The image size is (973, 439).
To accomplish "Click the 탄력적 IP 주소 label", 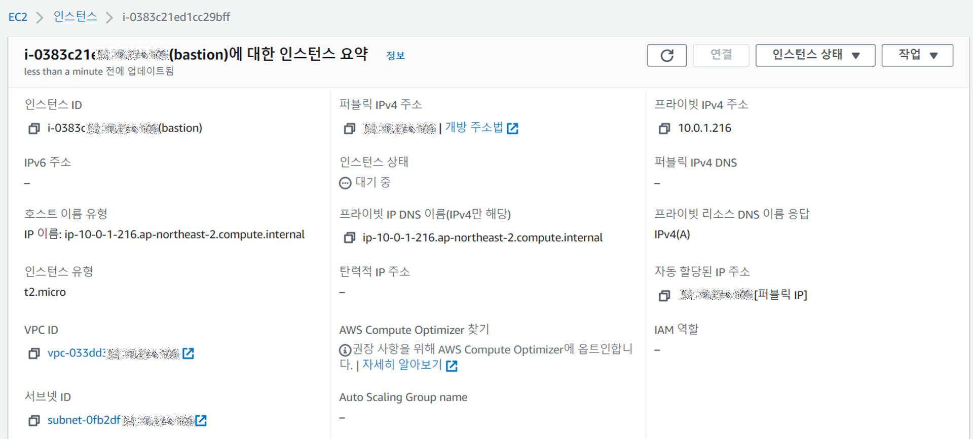I will [375, 271].
